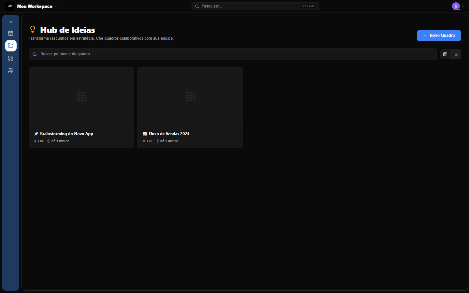Click the G user avatar
Image resolution: width=469 pixels, height=293 pixels.
click(456, 6)
